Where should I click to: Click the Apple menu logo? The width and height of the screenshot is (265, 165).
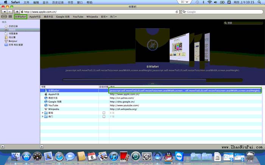pos(6,2)
